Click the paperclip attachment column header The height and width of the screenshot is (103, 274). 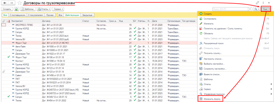coord(3,21)
